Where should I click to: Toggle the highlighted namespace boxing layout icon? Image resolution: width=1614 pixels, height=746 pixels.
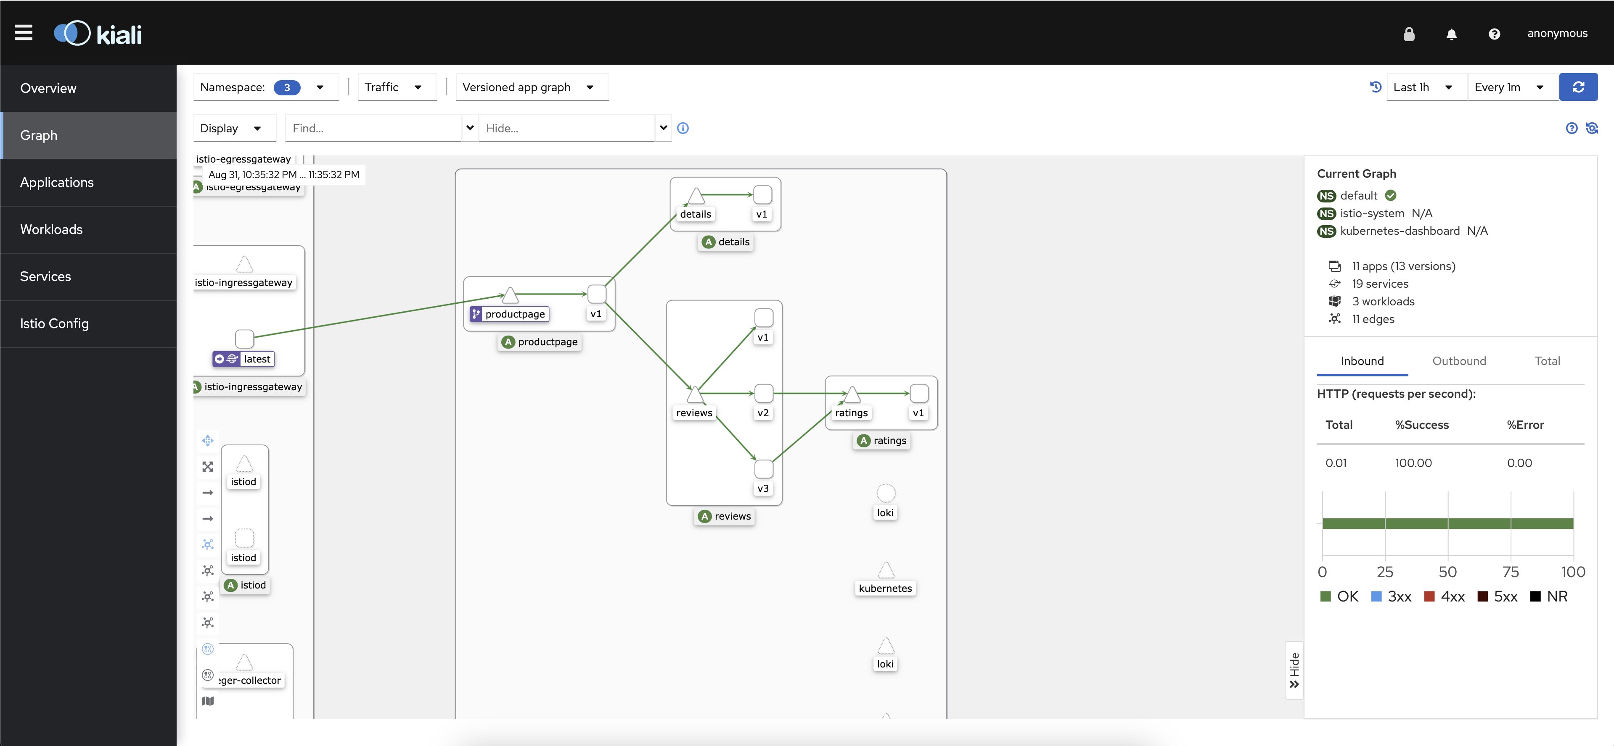point(207,649)
